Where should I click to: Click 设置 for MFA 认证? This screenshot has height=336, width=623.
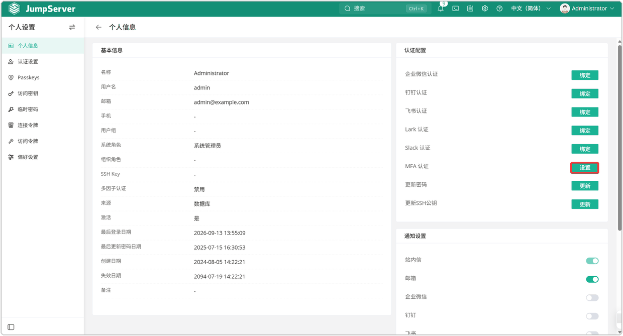585,168
